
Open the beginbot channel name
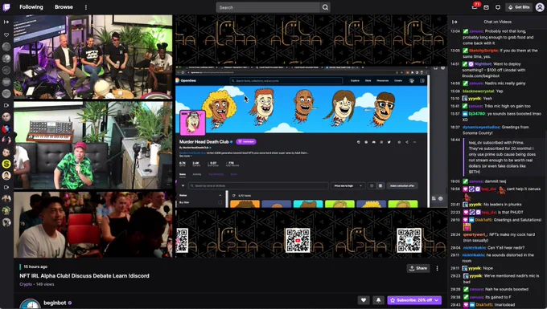pos(55,303)
